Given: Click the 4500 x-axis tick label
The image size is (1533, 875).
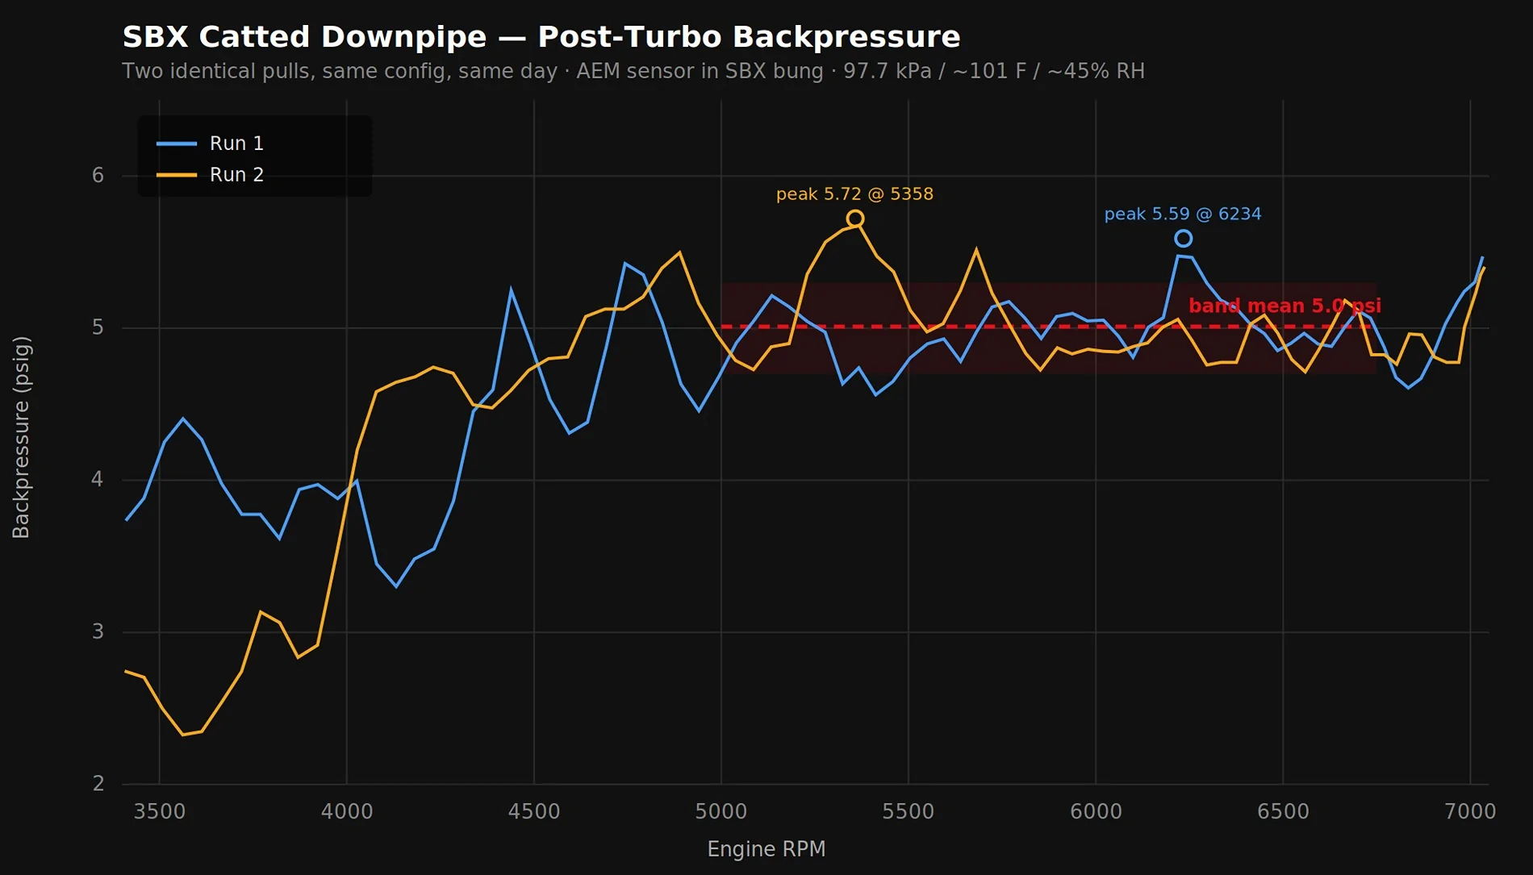Looking at the screenshot, I should point(534,811).
